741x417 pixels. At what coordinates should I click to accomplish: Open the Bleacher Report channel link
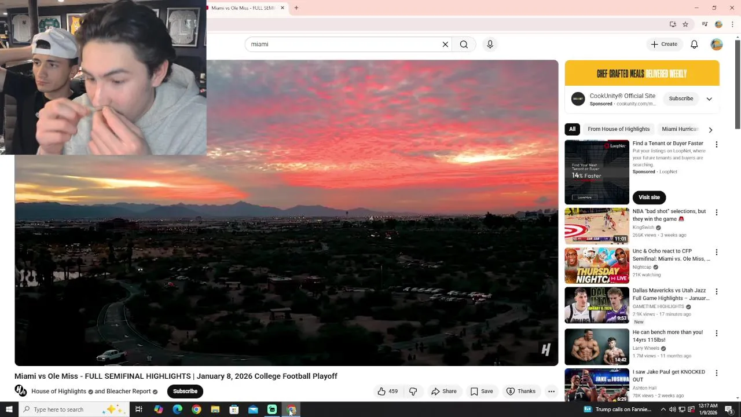(x=123, y=392)
